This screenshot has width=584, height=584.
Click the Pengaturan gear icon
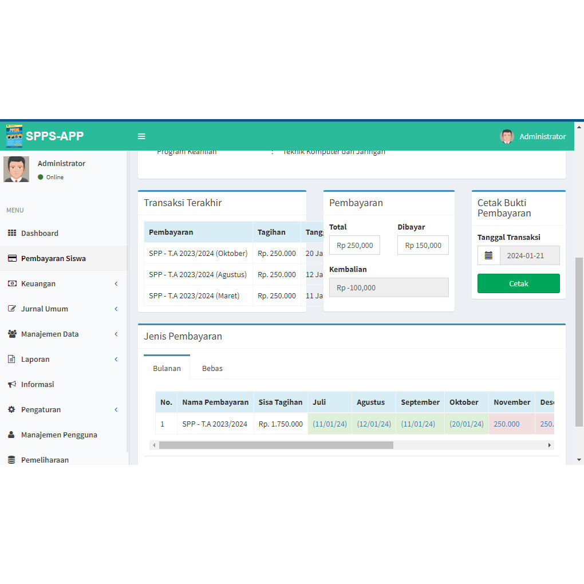11,410
